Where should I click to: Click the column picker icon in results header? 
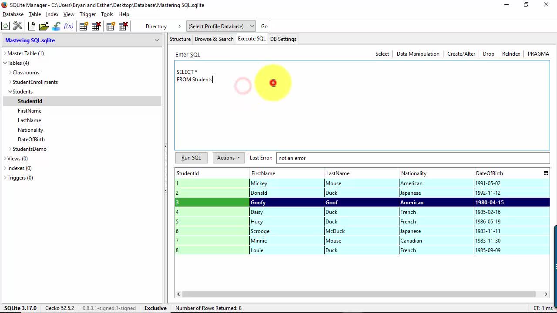coord(546,173)
